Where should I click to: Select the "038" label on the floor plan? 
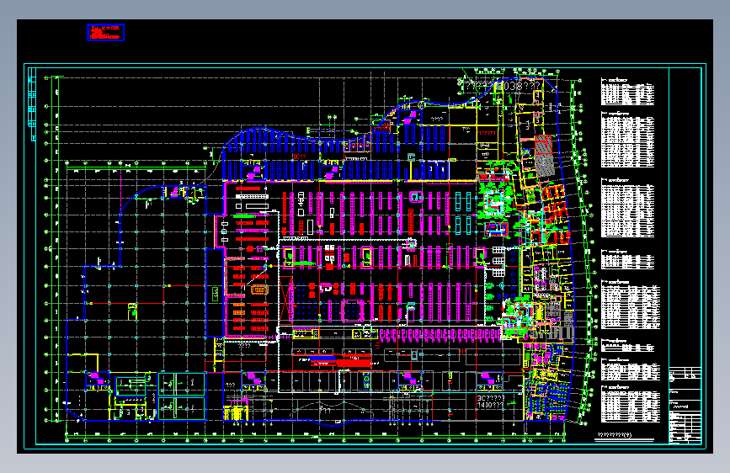[x=512, y=86]
